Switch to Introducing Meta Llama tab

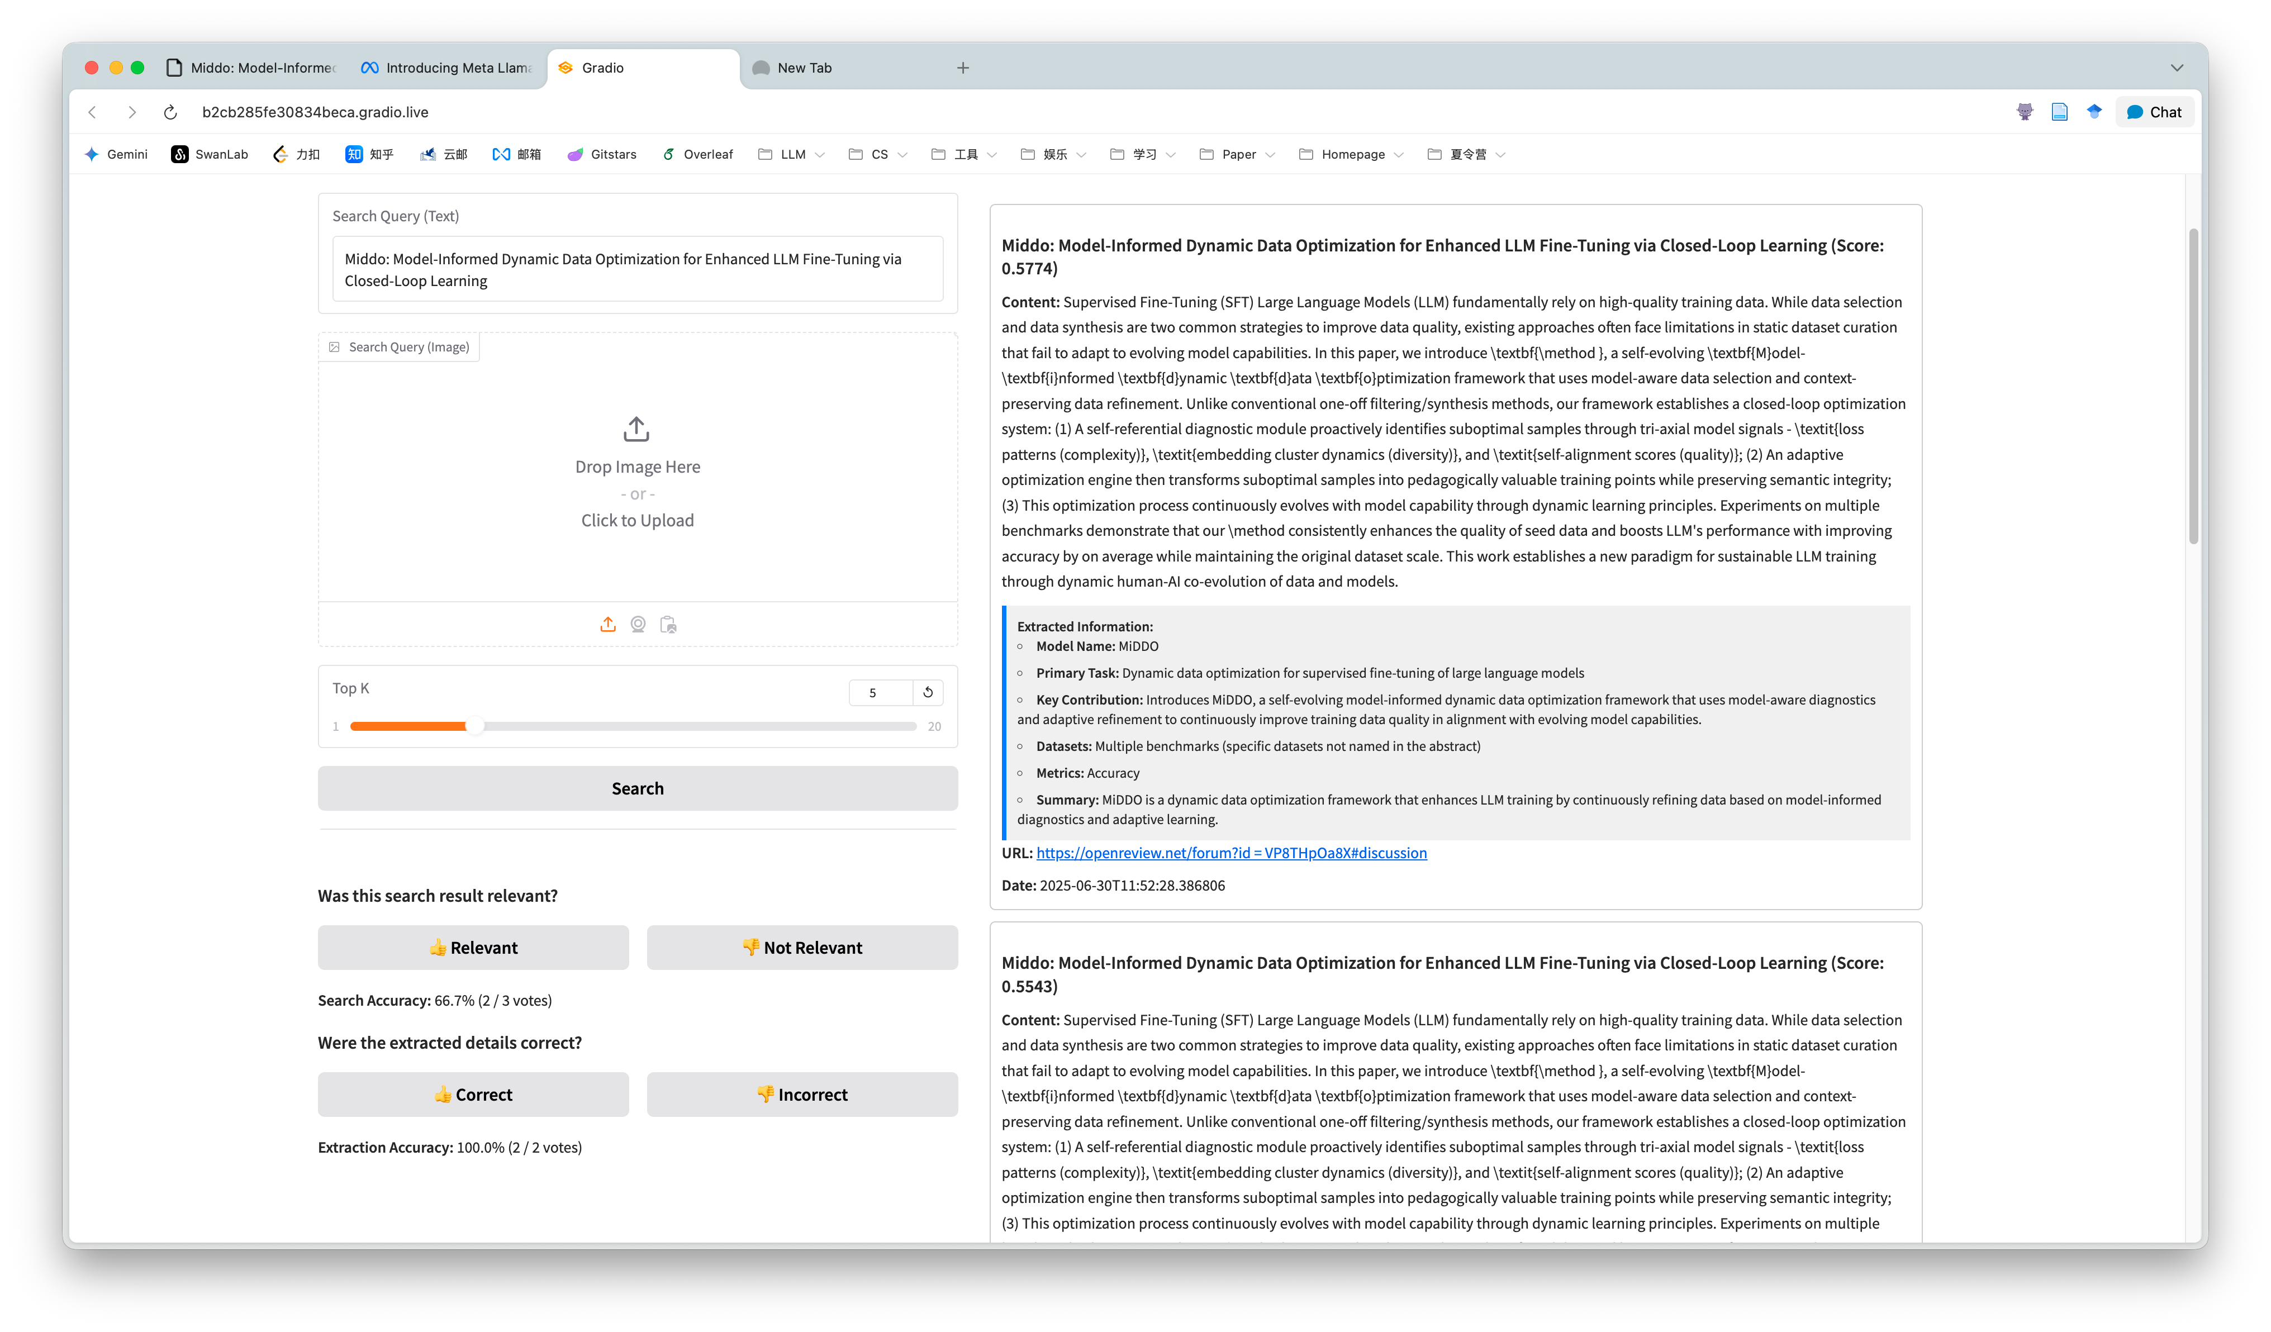click(x=447, y=68)
